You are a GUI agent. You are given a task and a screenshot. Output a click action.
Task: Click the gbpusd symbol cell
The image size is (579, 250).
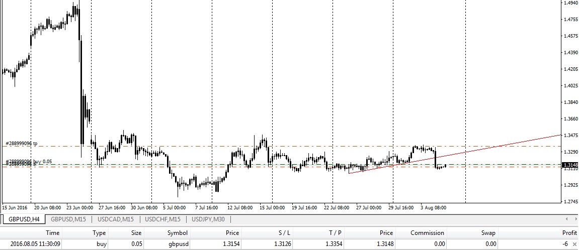(x=178, y=244)
